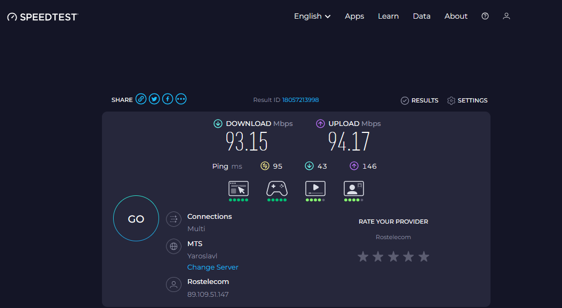Rate provider four stars
562x308 pixels.
409,256
